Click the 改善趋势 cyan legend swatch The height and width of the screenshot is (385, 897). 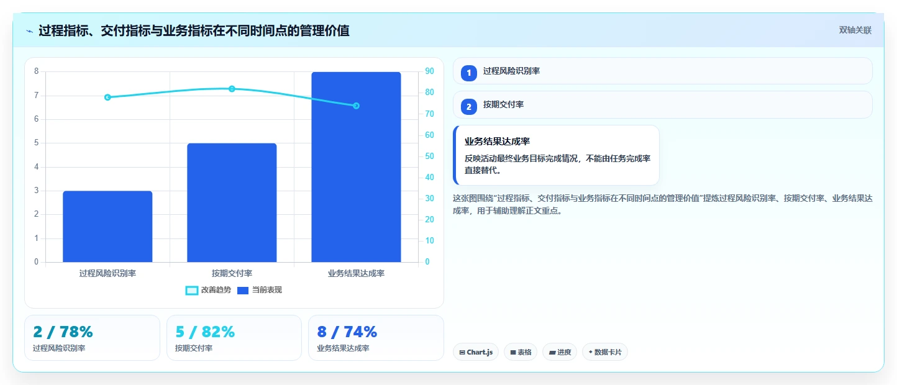pyautogui.click(x=192, y=291)
